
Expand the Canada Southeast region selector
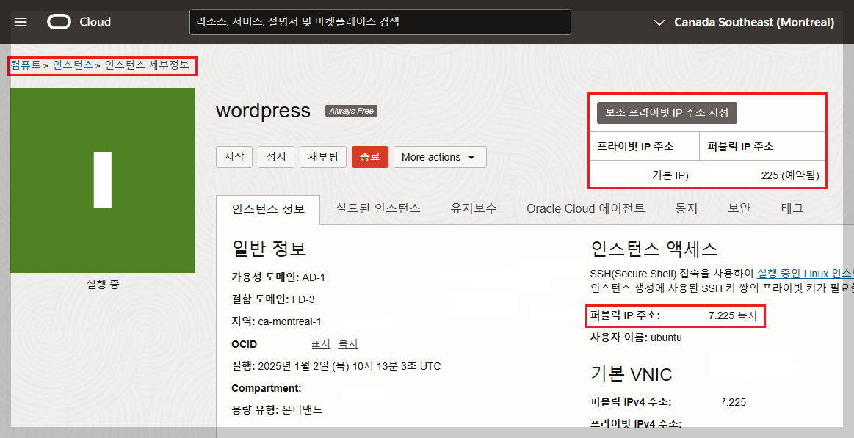pyautogui.click(x=744, y=22)
